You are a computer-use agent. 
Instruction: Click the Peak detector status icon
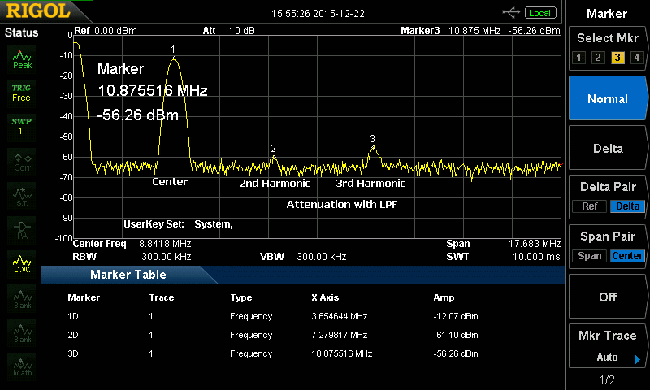click(x=21, y=58)
